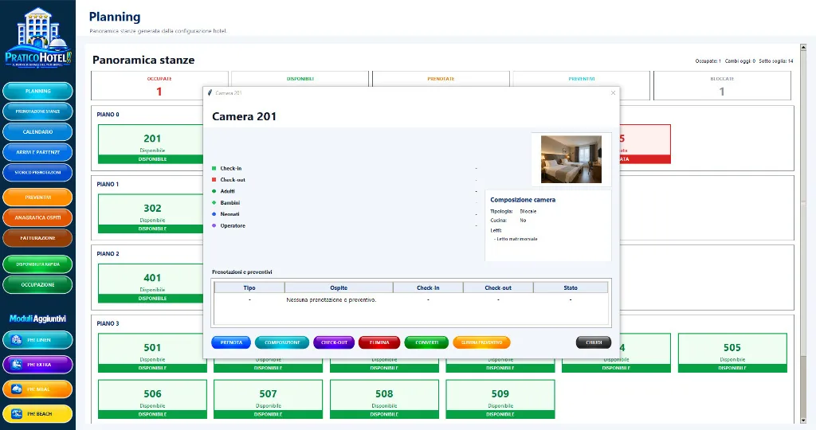Select room 509 card
This screenshot has height=430, width=816.
500,399
